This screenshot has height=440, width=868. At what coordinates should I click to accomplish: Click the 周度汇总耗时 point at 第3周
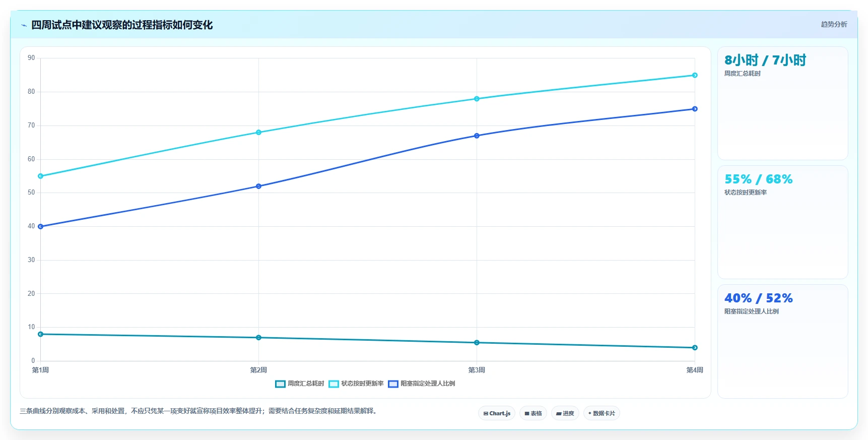pyautogui.click(x=477, y=343)
